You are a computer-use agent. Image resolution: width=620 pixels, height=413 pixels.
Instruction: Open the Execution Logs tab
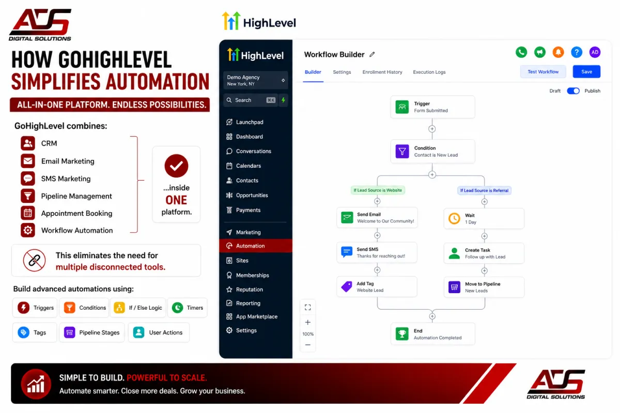[x=429, y=72]
